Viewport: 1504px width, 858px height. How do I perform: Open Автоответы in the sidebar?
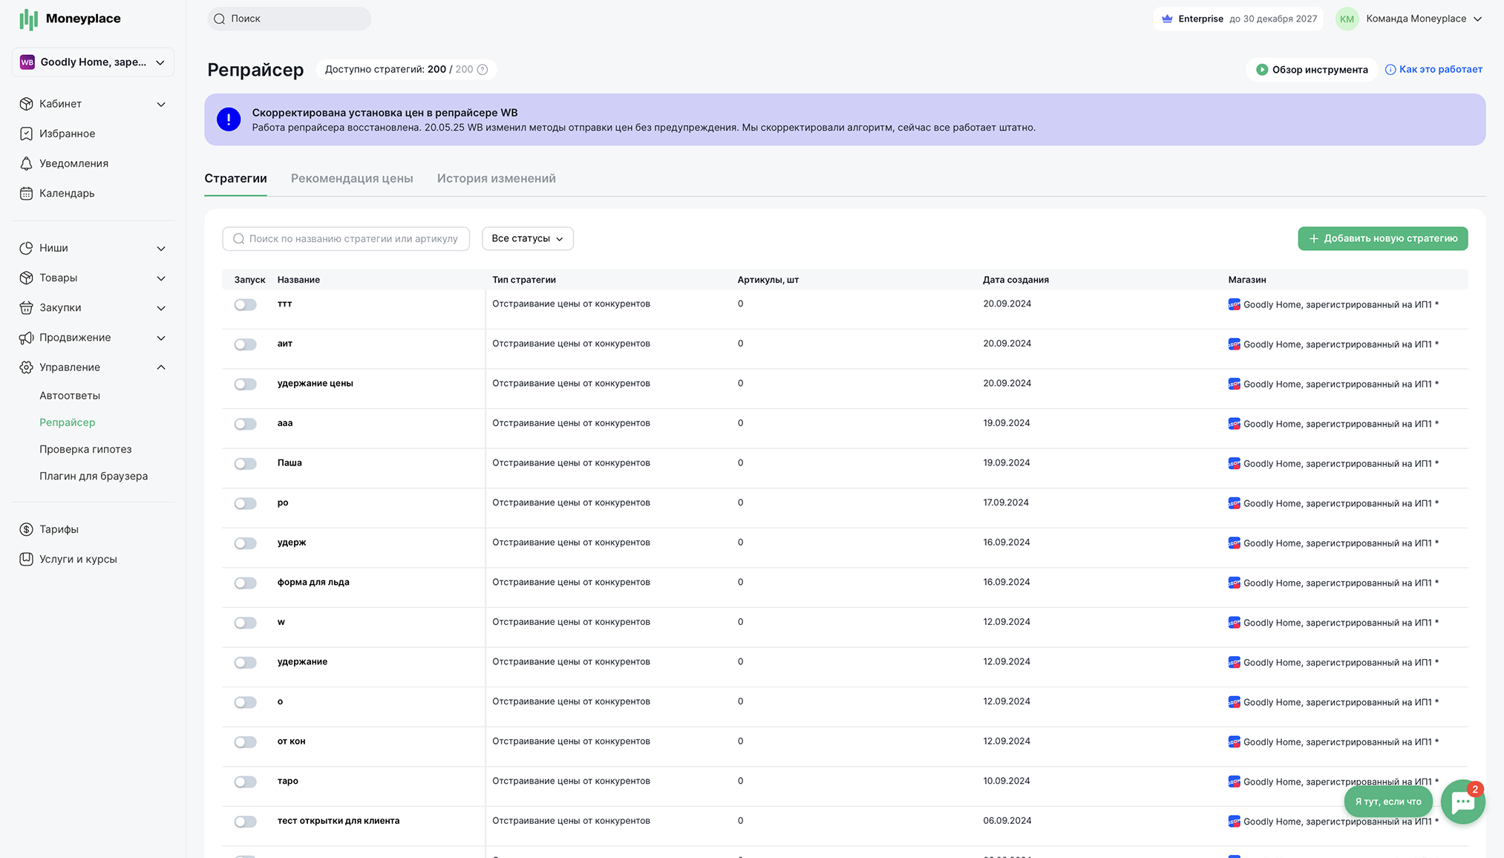(x=70, y=396)
